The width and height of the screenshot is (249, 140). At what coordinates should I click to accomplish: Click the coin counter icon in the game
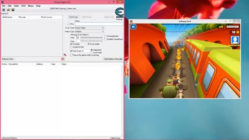[238, 32]
